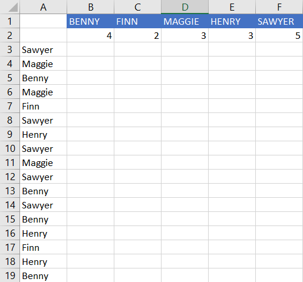
Task: Click the BENNY header cell
Action: (90, 21)
